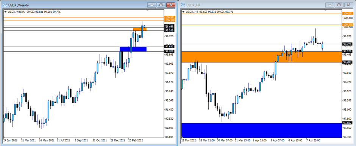Click the 97.208 price label on Weekly chart
The width and height of the screenshot is (356, 146).
(170, 52)
